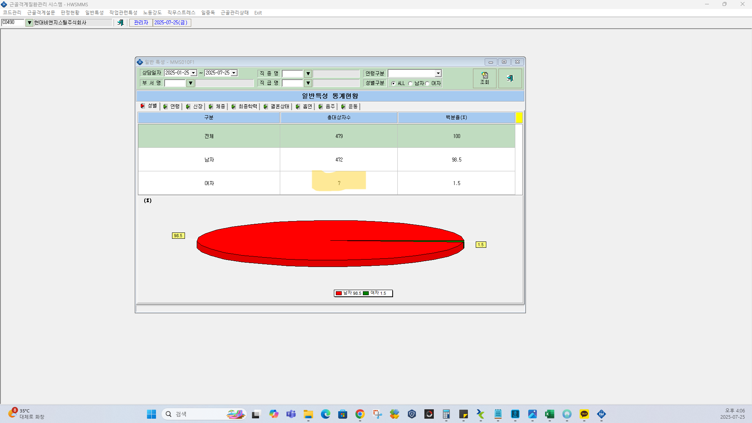752x423 pixels.
Task: Open the 노동강도 menu
Action: [x=152, y=13]
